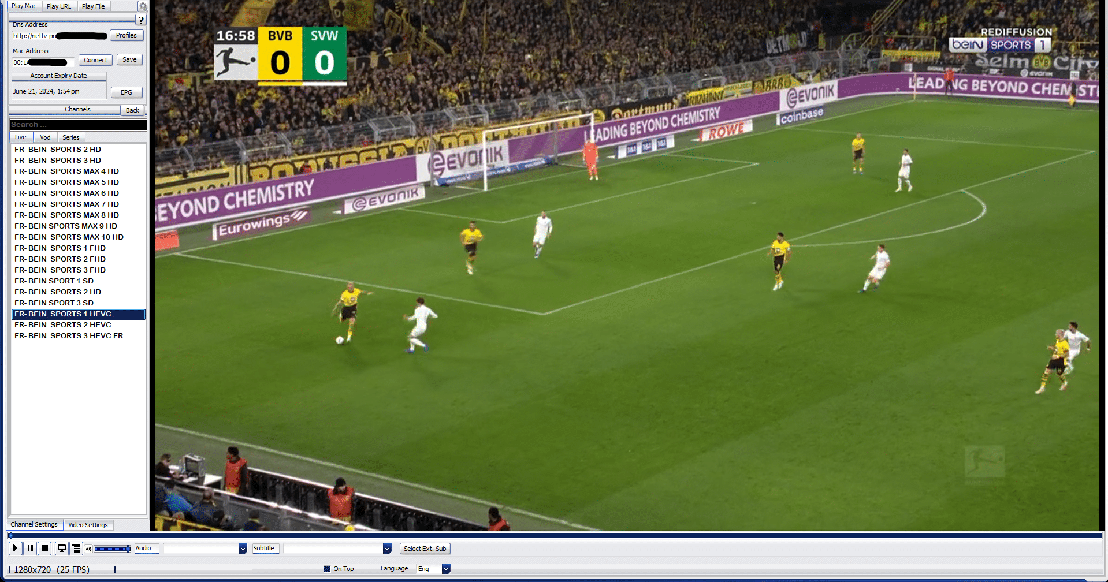The height and width of the screenshot is (582, 1108).
Task: Select channel FR- BEIN SPORT 3 SD
Action: [x=79, y=303]
